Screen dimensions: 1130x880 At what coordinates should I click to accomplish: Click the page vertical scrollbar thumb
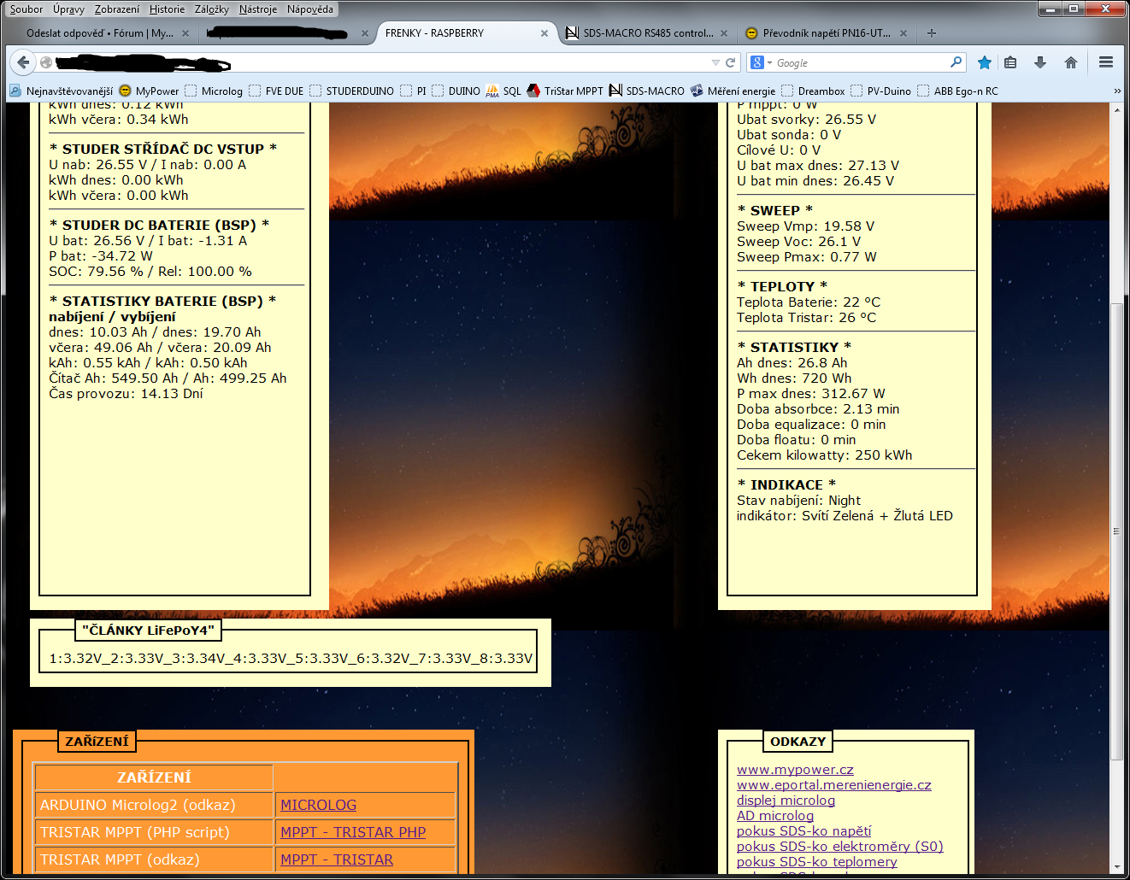(x=1116, y=531)
